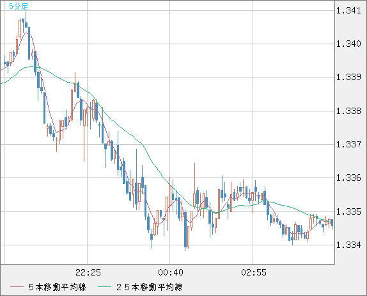Click the 5本移動平均線 legend label
This screenshot has height=296, width=367.
[x=58, y=287]
